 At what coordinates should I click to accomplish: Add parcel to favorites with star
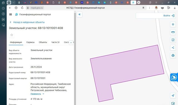pos(12,35)
